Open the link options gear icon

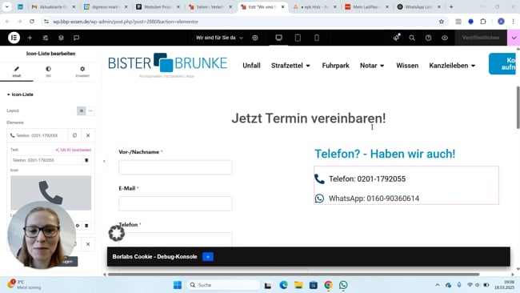78,226
